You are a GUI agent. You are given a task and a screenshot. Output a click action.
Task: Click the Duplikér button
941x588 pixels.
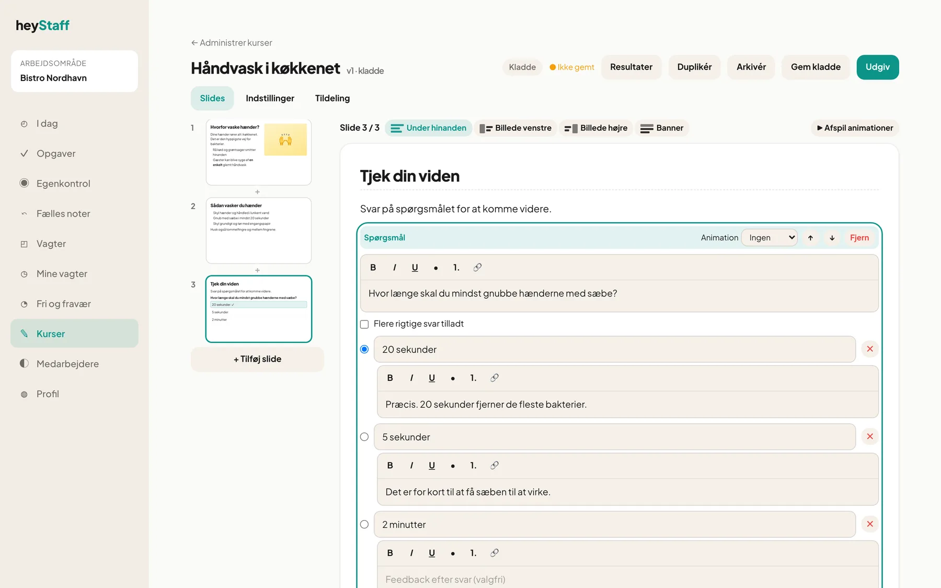click(694, 67)
